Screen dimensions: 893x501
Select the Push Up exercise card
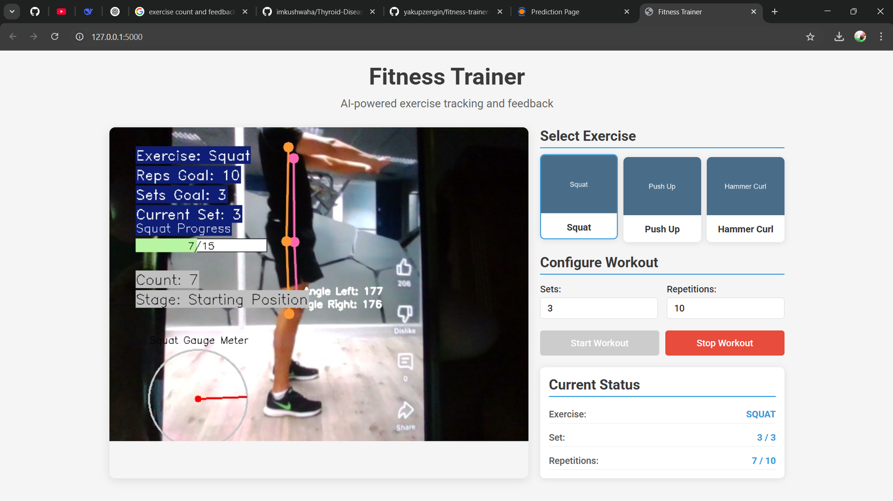(x=662, y=200)
